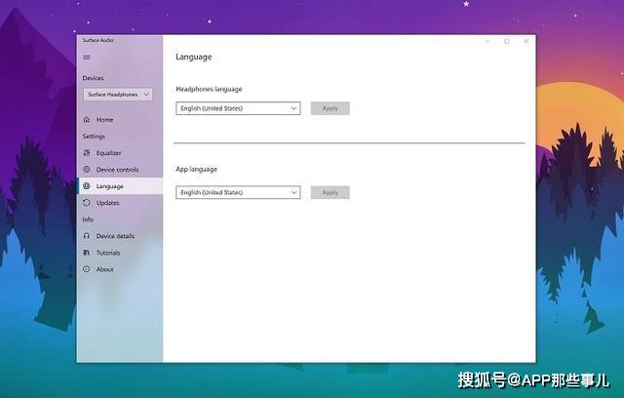Click the Home house icon

[x=87, y=119]
